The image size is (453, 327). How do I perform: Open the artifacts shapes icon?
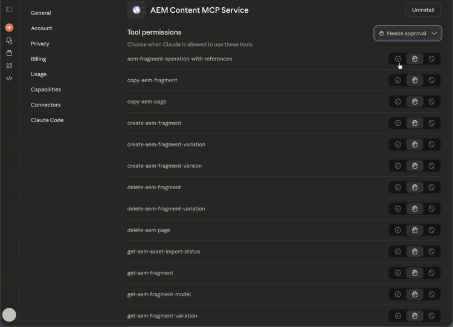tap(9, 66)
